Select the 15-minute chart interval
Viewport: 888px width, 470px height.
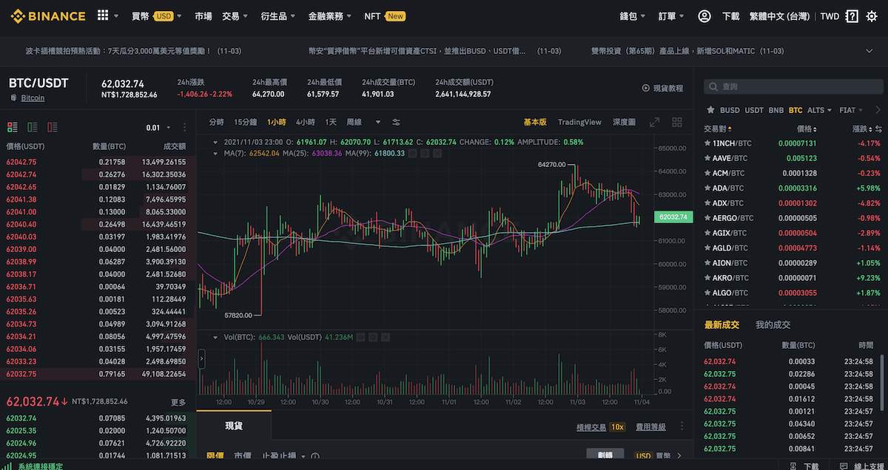click(x=245, y=122)
